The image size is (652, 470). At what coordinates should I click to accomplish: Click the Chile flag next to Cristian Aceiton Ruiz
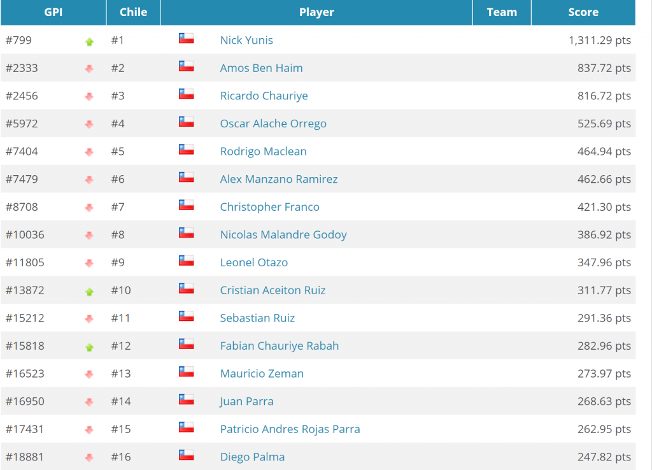187,288
